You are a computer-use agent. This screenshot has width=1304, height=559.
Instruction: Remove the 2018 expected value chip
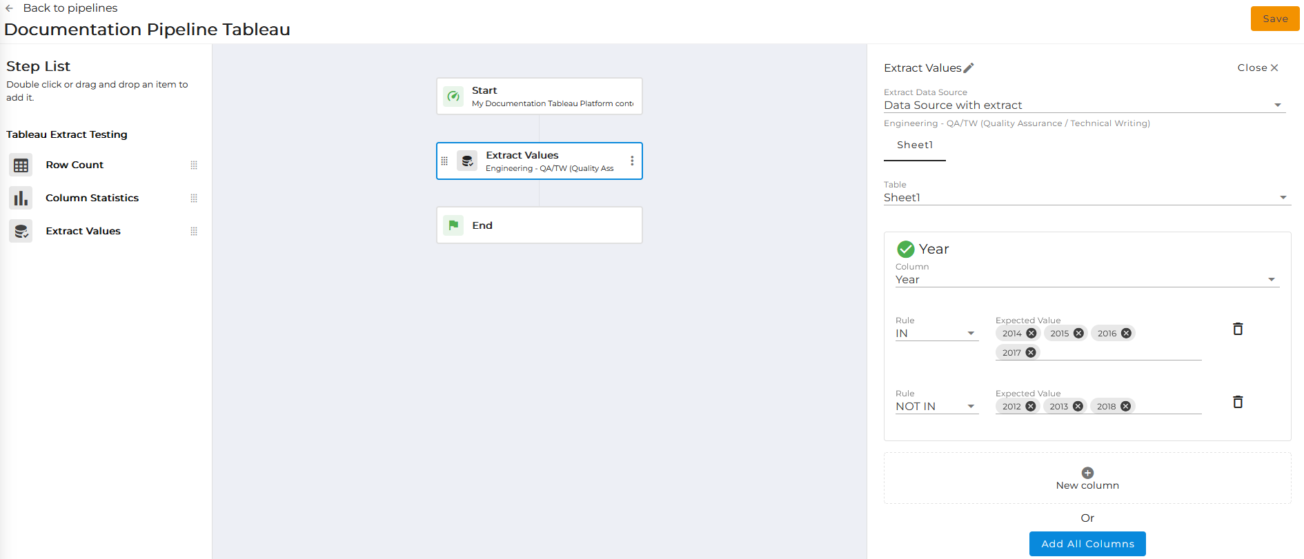pos(1125,407)
